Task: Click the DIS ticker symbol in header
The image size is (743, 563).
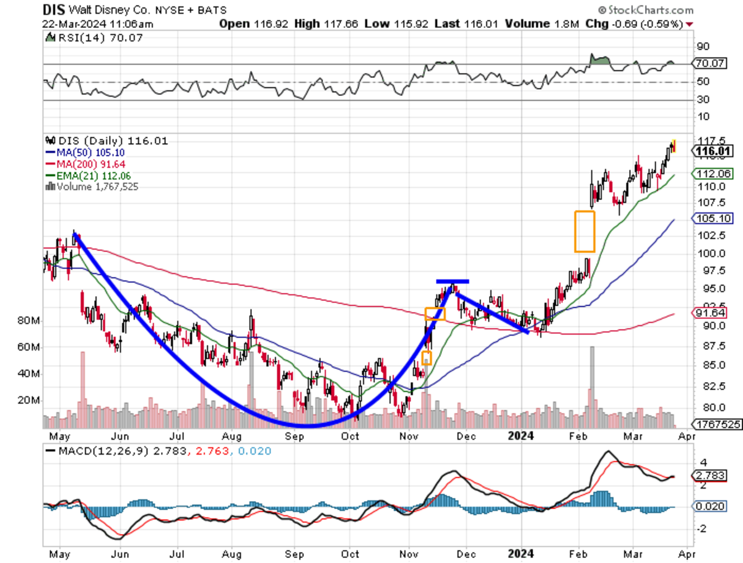Action: click(53, 10)
